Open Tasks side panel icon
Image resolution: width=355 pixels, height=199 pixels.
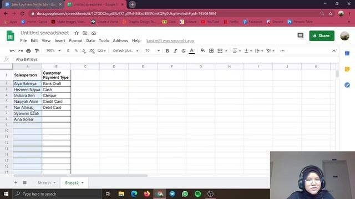(x=347, y=85)
